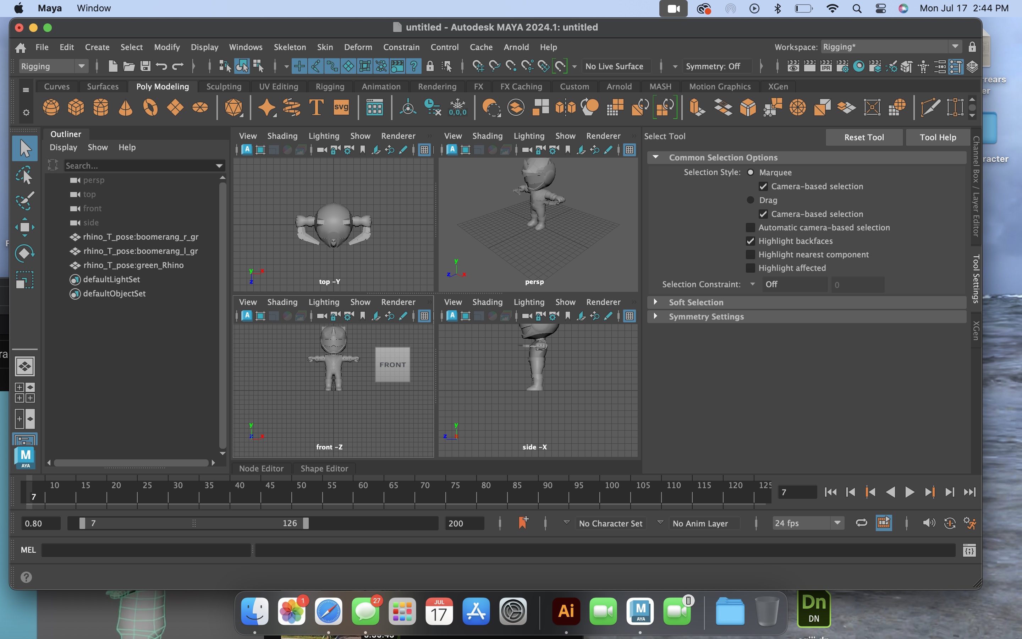Activate the Move tool in toolbox
Viewport: 1022px width, 639px height.
tap(24, 227)
